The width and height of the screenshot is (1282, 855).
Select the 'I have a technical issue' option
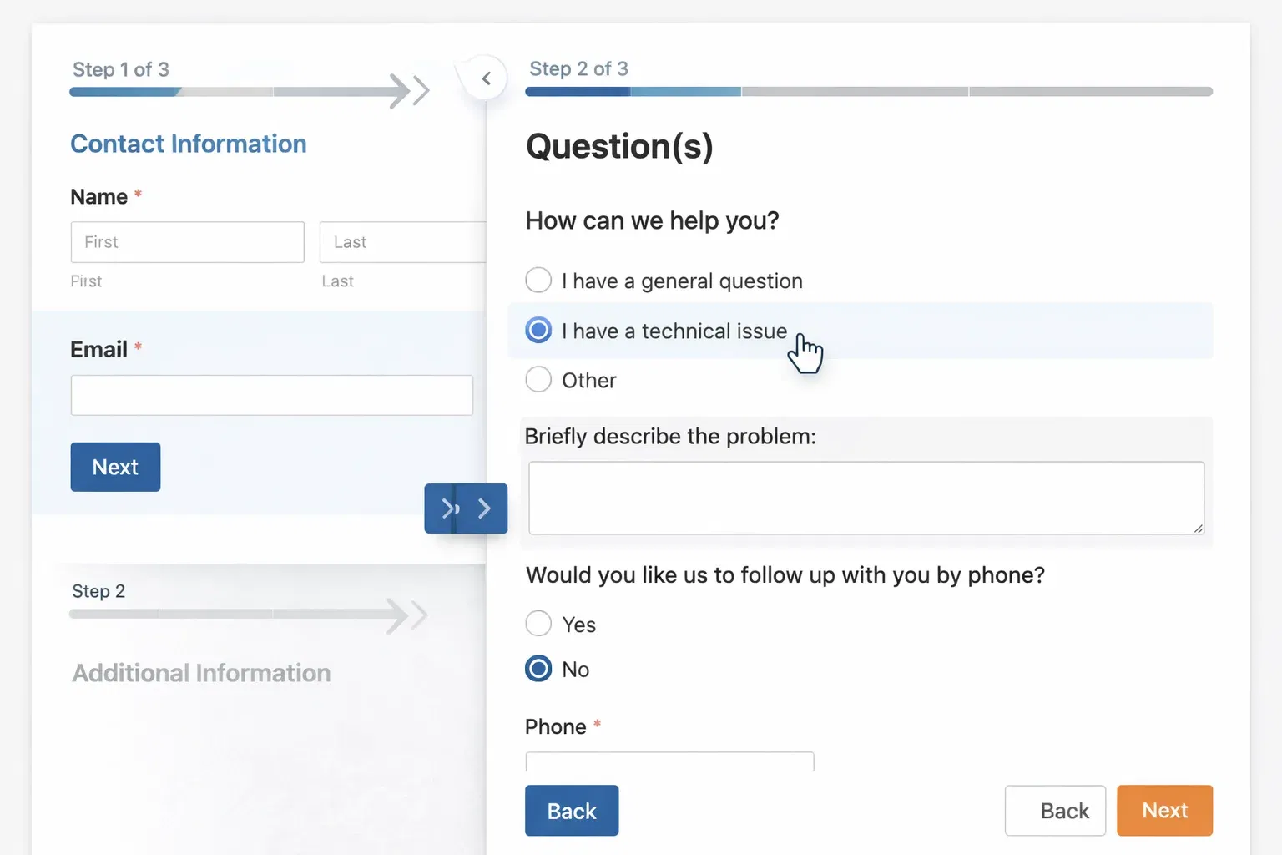point(538,331)
